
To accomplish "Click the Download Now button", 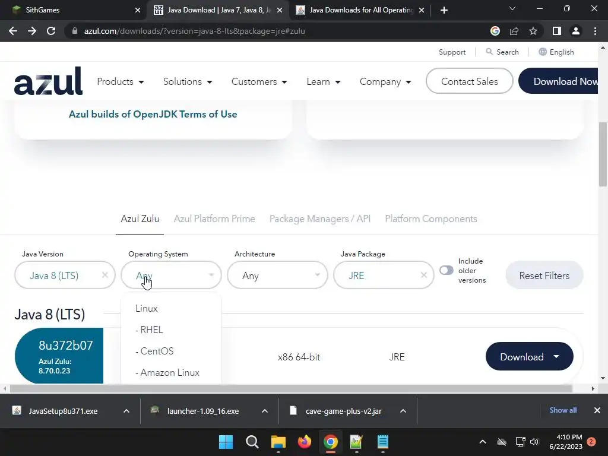I will [x=558, y=81].
